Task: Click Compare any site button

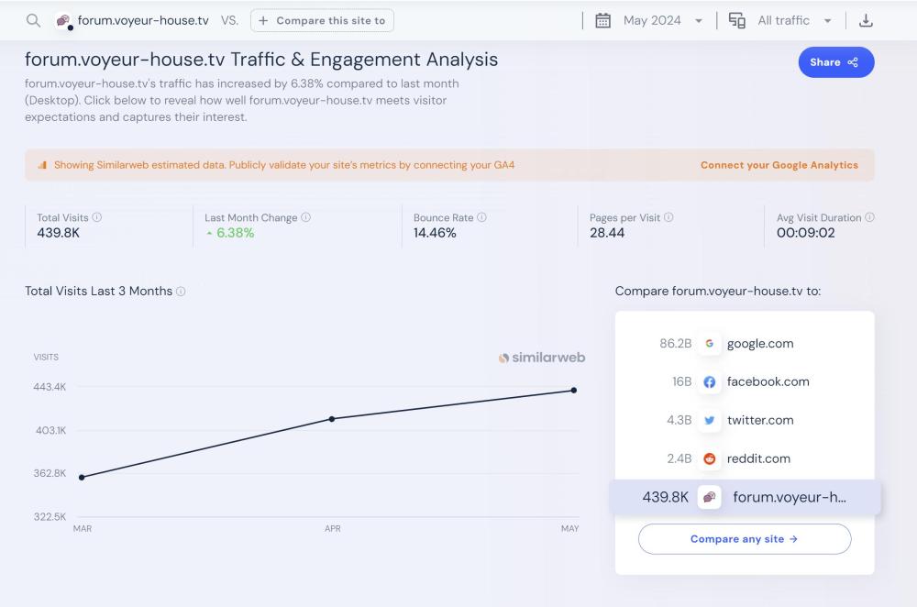Action: (744, 539)
